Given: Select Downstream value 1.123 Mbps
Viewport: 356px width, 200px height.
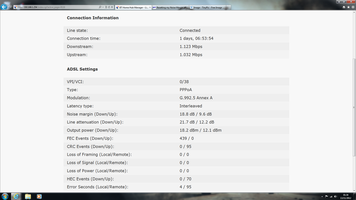Looking at the screenshot, I should pyautogui.click(x=191, y=47).
